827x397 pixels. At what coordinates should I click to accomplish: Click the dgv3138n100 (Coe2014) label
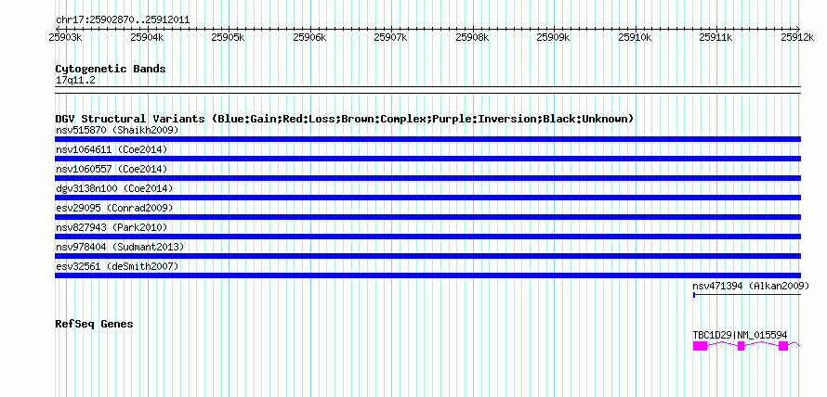pos(114,188)
